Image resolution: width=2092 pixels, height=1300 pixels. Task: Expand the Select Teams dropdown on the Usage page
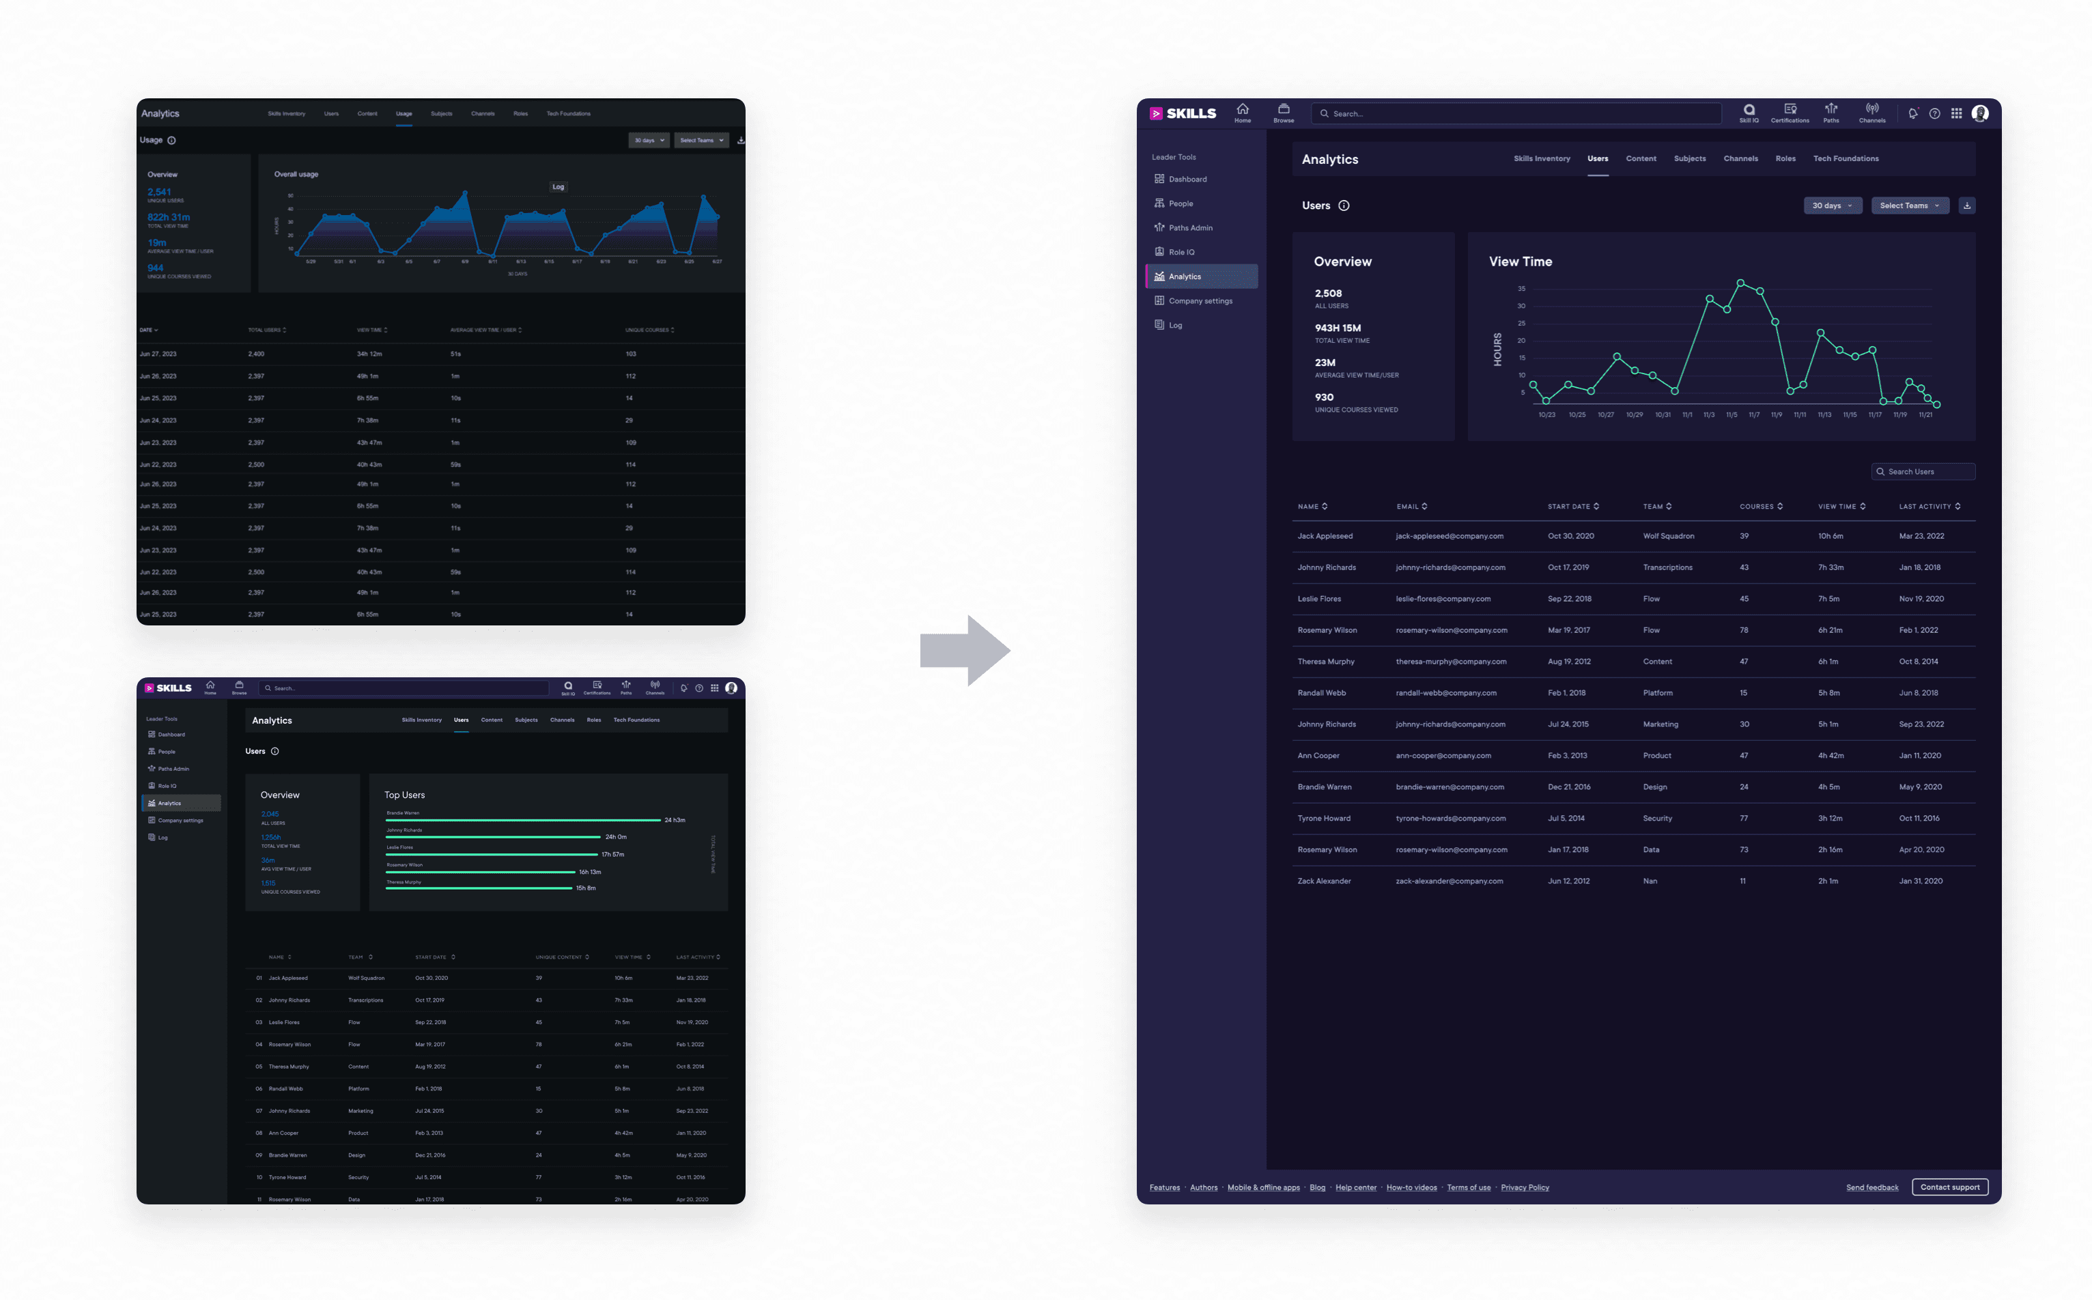click(702, 140)
